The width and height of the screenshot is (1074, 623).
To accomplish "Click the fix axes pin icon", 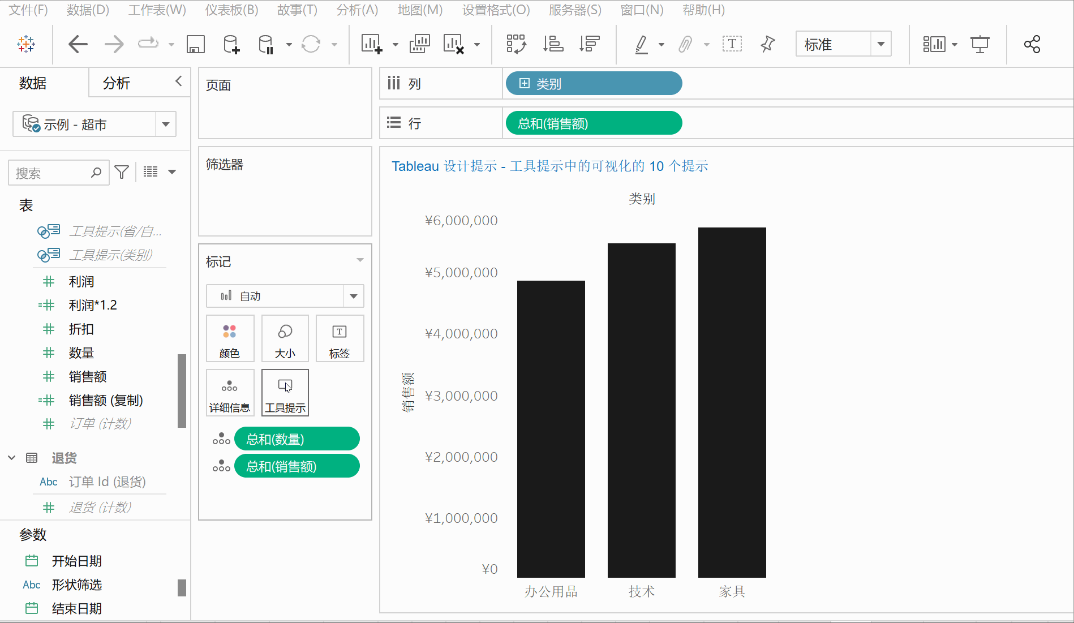I will pyautogui.click(x=768, y=44).
